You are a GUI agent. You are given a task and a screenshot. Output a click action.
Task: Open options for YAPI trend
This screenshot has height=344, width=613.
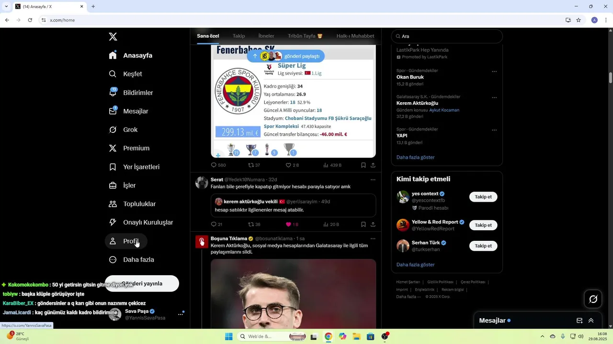point(494,130)
